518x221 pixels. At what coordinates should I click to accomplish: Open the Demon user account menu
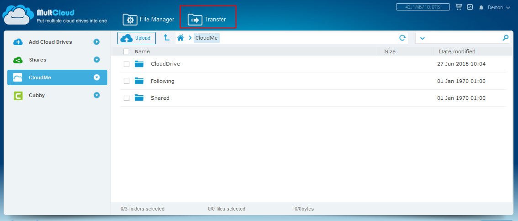click(499, 7)
